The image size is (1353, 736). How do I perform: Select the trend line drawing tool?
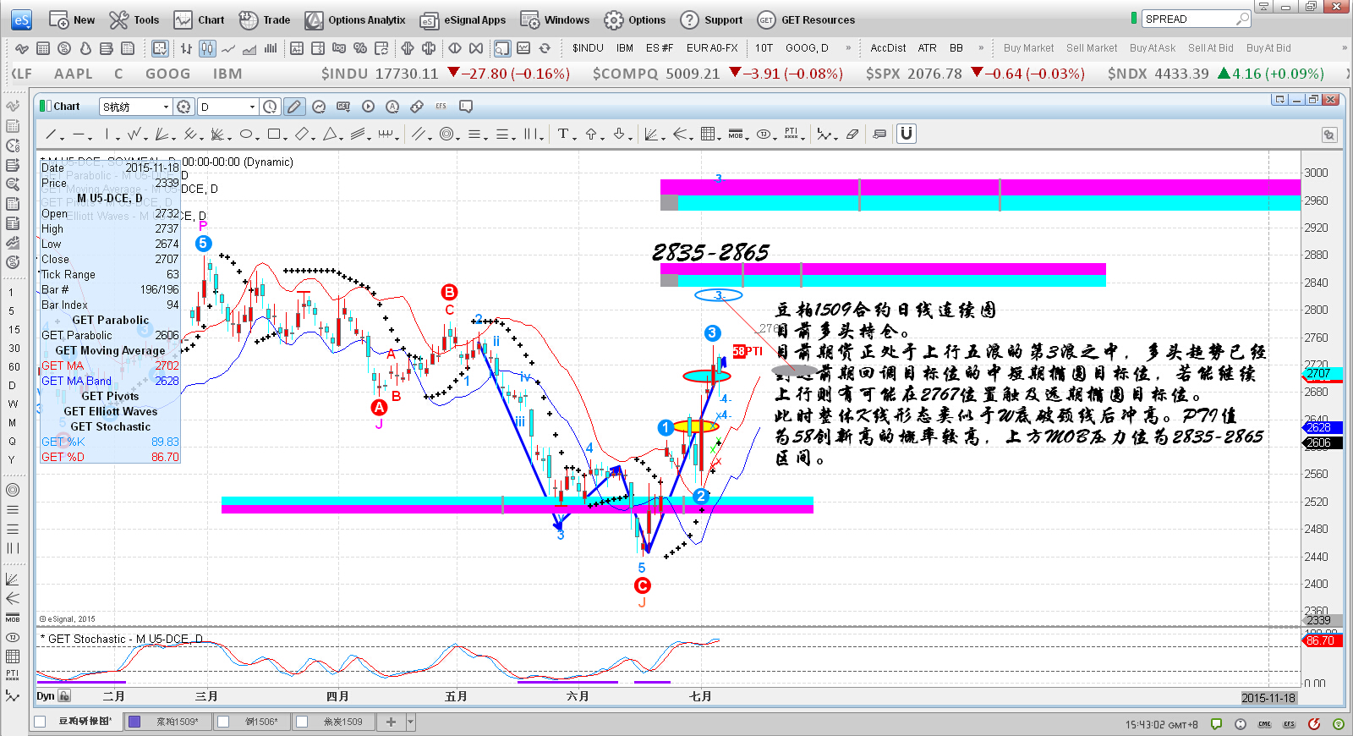51,134
